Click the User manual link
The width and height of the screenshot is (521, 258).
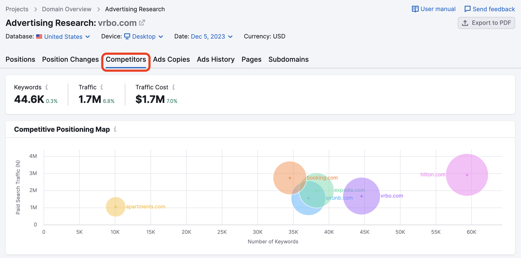[x=434, y=9]
